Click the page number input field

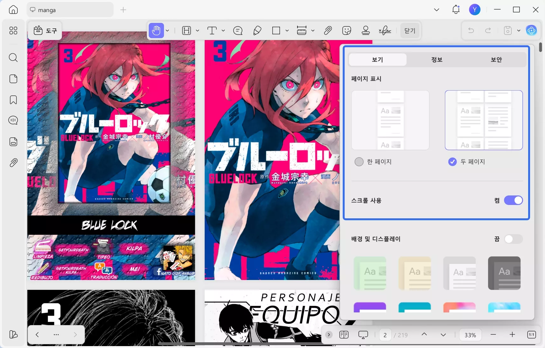pyautogui.click(x=385, y=335)
